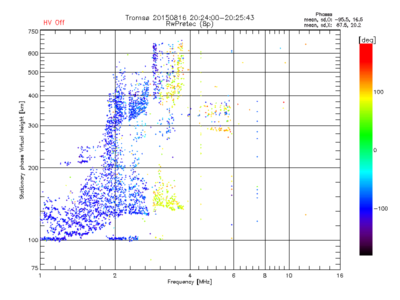Viewport: 400px width, 300px height.
Task: Select the 'Tromsø 20150816 20:24:00-20:25:43' title text
Action: point(189,17)
